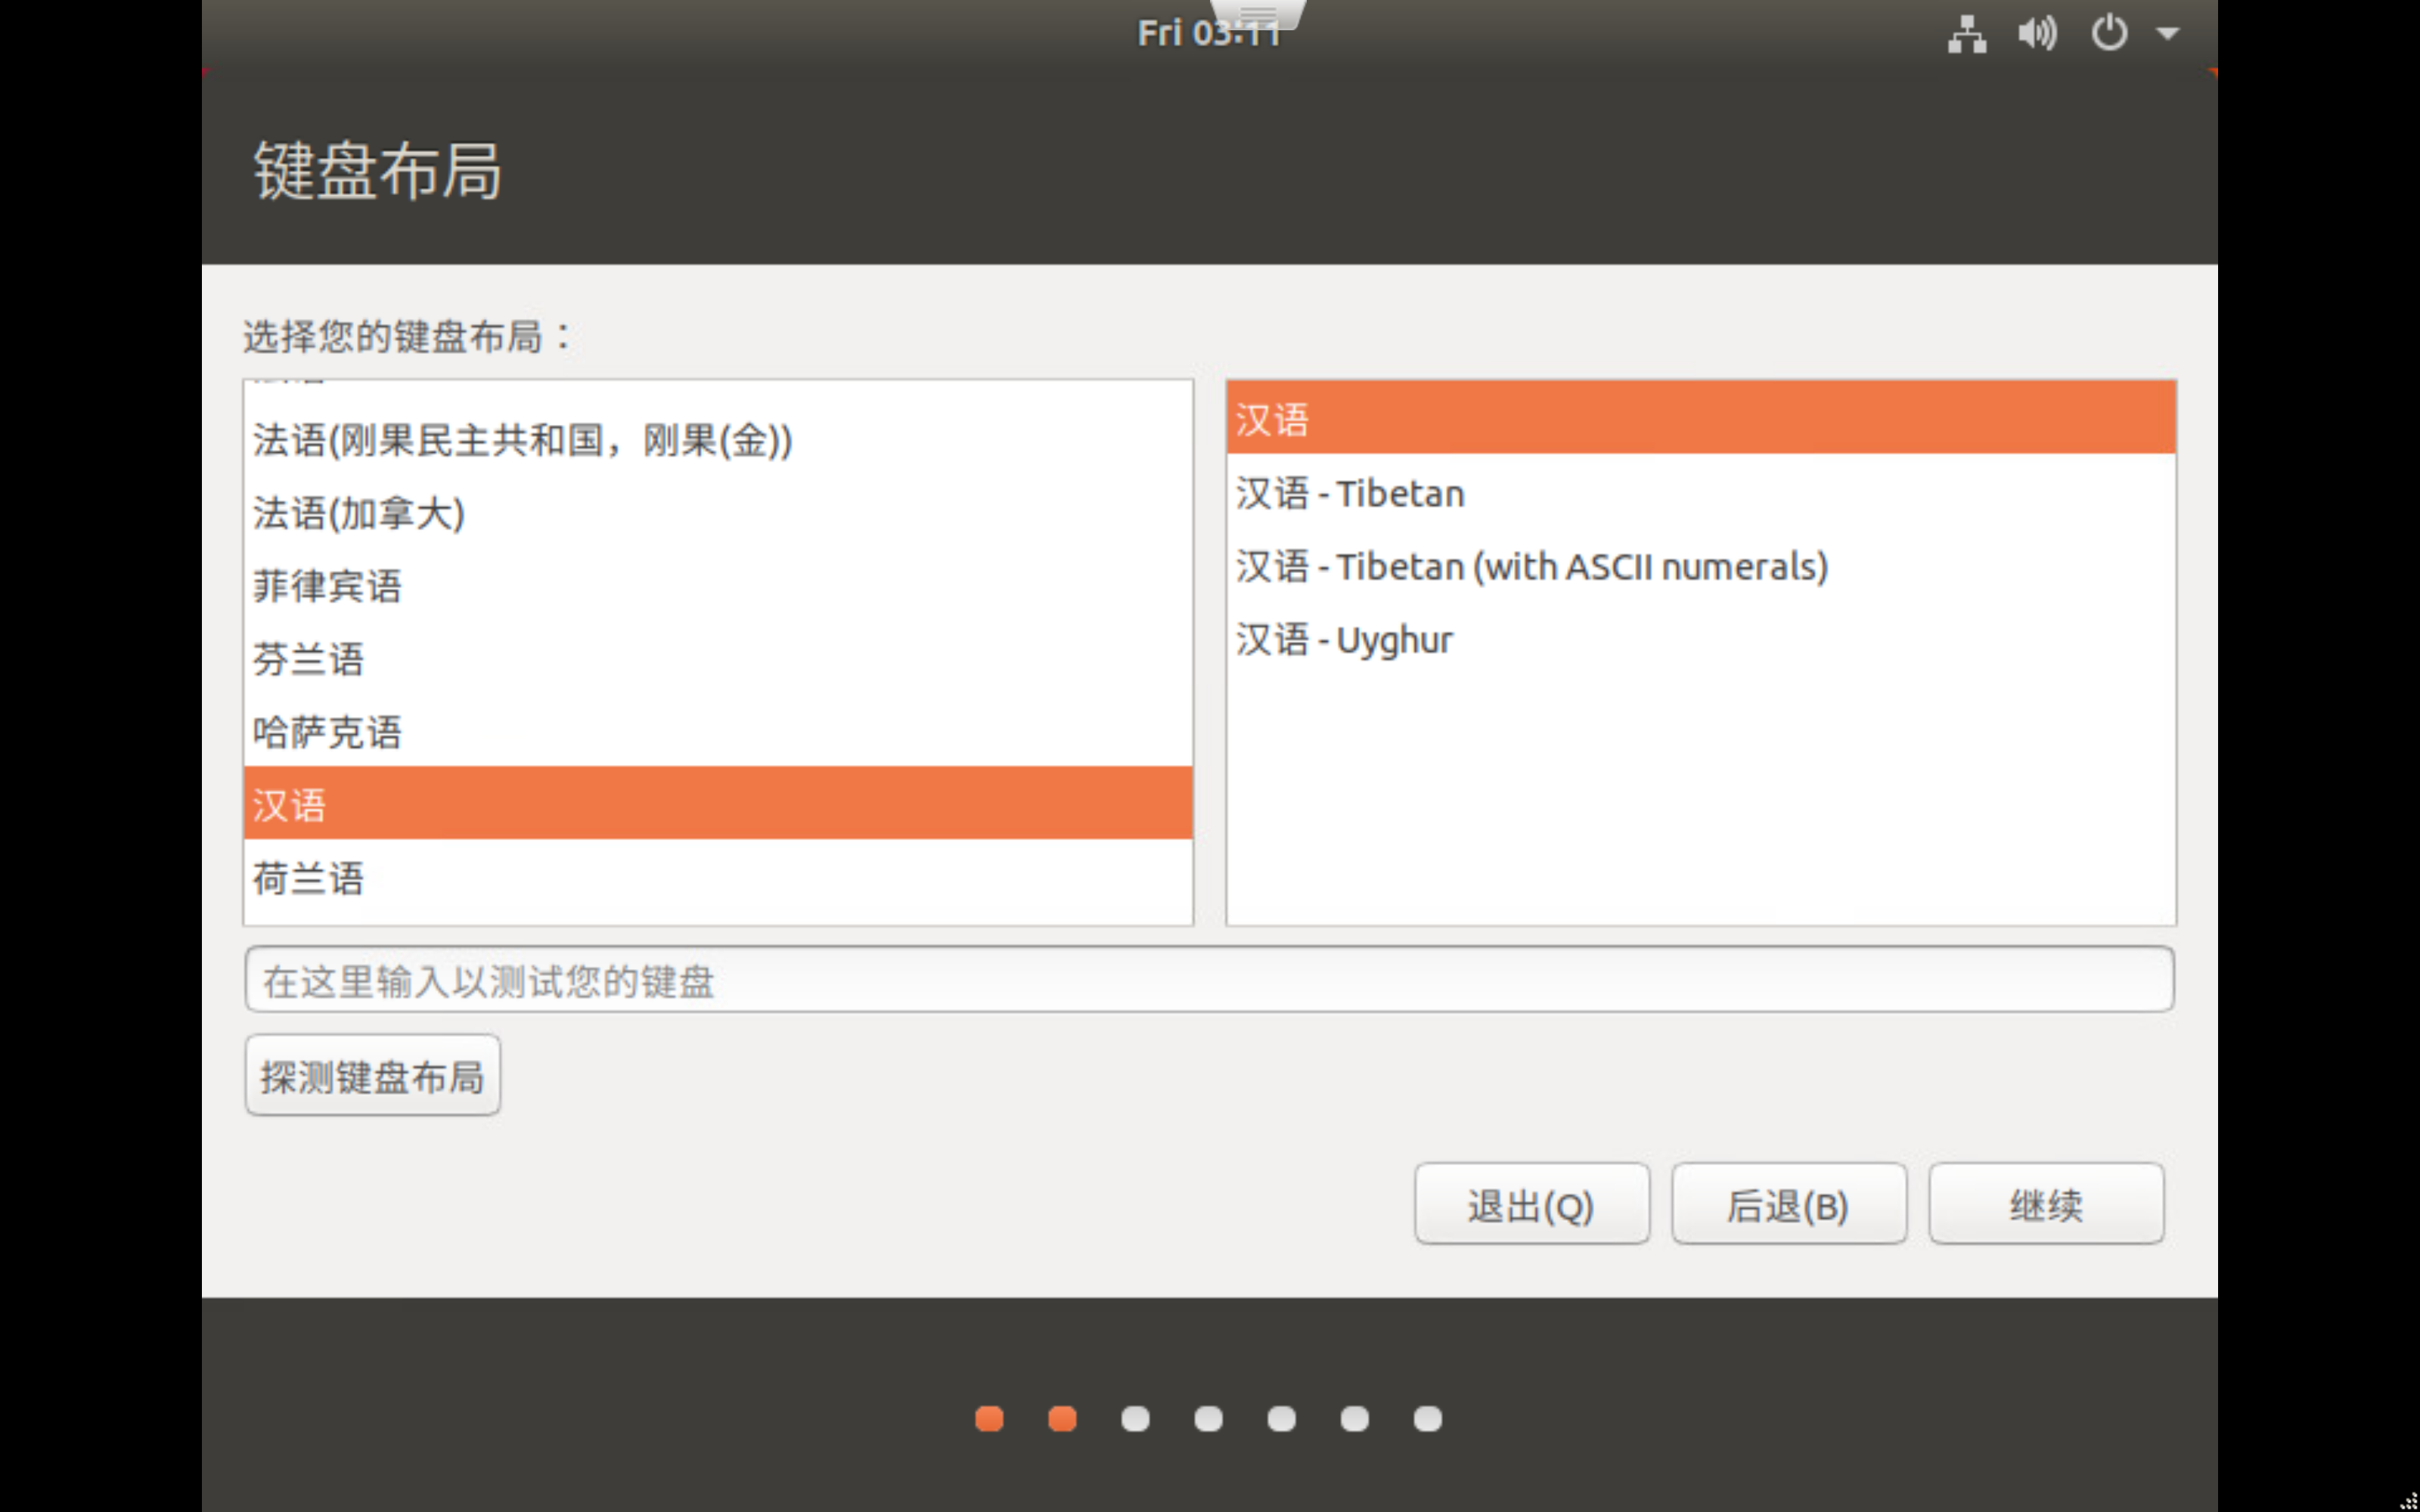
Task: Click 继续 continue button
Action: pyautogui.click(x=2045, y=1204)
